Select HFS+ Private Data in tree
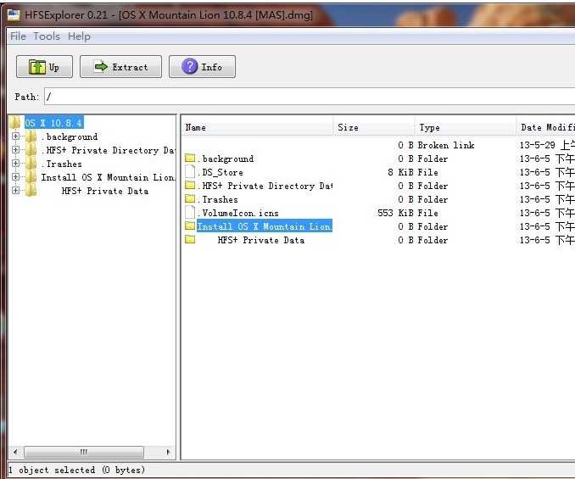Screen dimensions: 575x479 pos(105,191)
